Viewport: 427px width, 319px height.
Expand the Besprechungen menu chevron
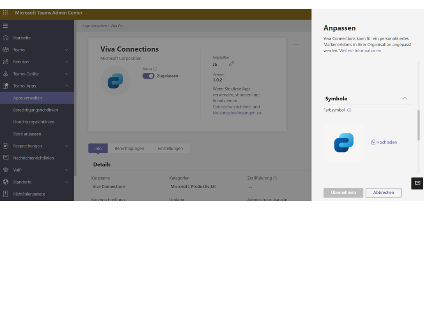pyautogui.click(x=67, y=146)
